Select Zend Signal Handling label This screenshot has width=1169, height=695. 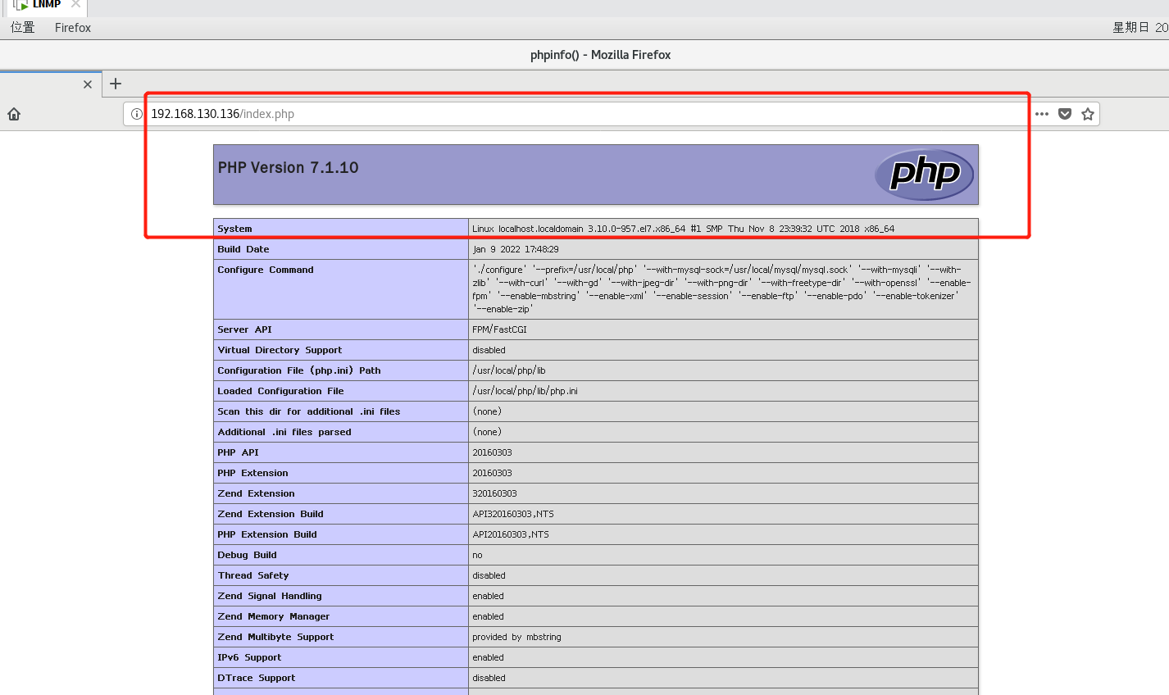270,596
